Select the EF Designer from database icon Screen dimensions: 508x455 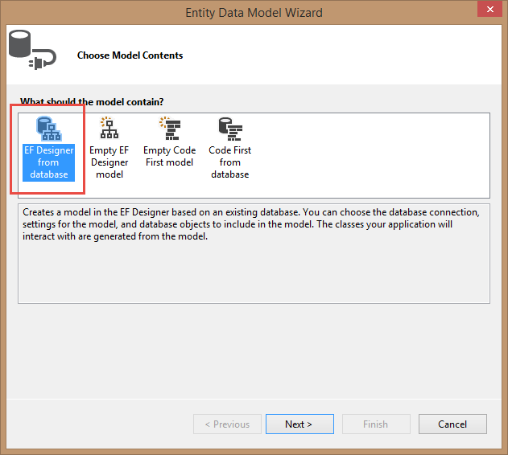[x=48, y=128]
